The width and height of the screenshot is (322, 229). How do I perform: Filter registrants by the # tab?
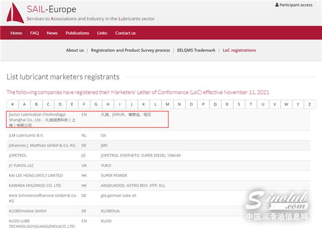coord(12,104)
